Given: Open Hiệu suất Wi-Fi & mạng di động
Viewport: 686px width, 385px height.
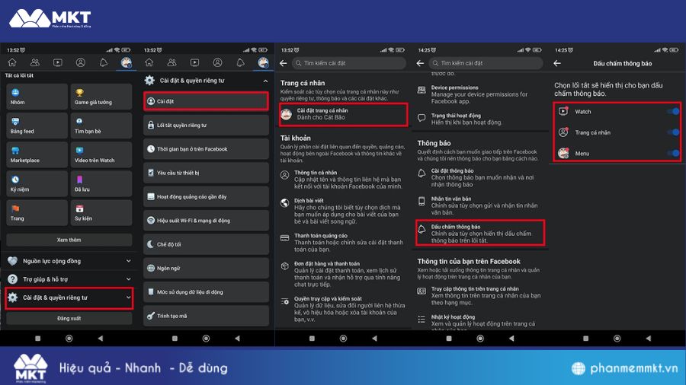Looking at the screenshot, I should coord(206,221).
